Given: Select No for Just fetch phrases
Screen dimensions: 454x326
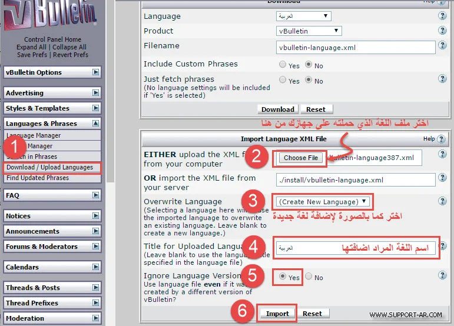Looking at the screenshot, I should (309, 81).
